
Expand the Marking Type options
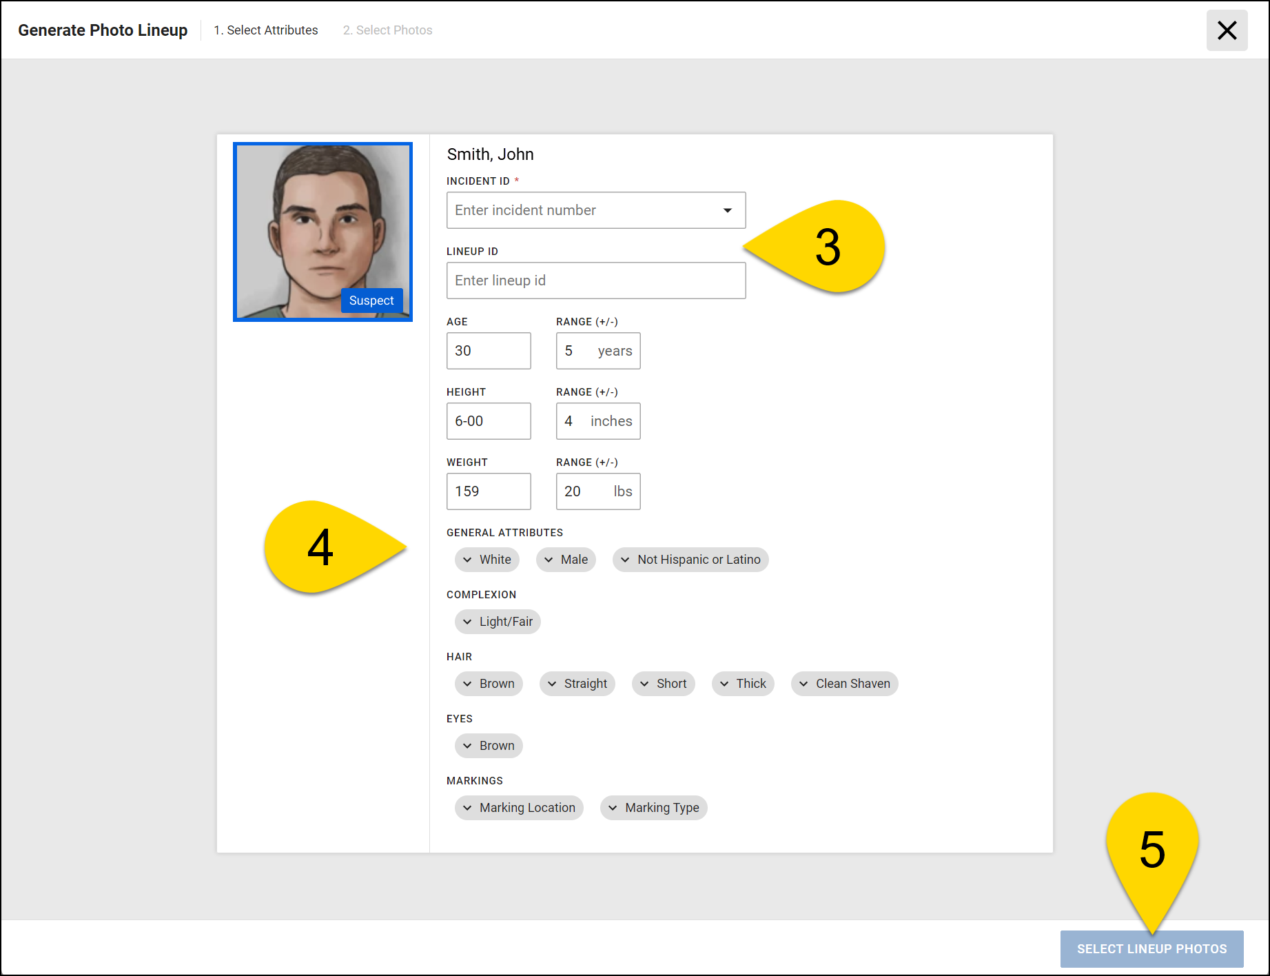point(653,807)
